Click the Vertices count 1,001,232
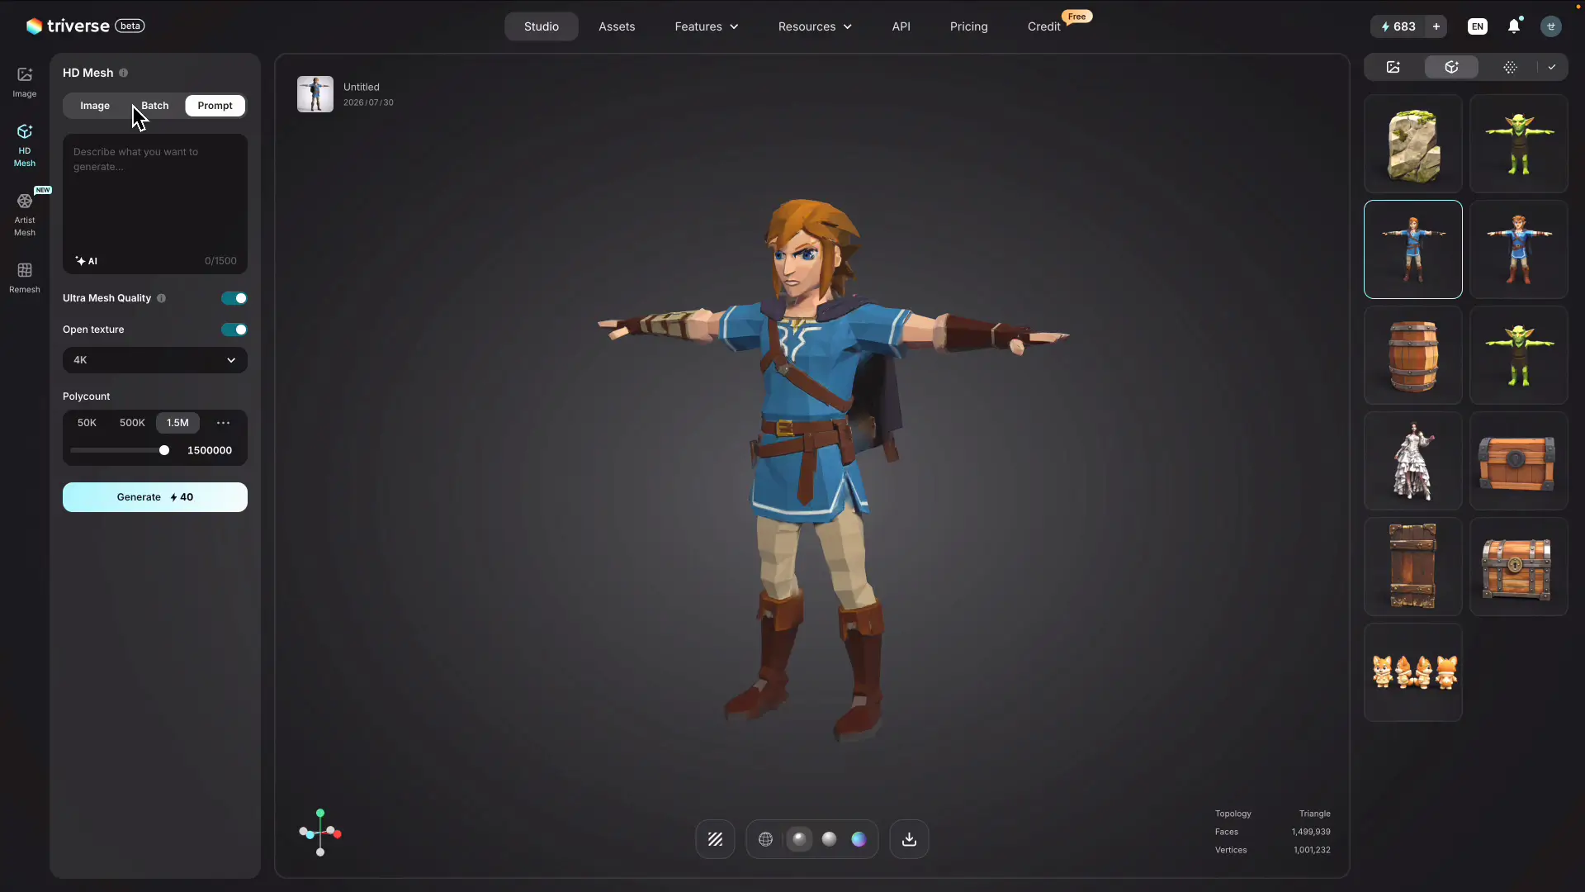Viewport: 1585px width, 892px height. [x=1312, y=850]
